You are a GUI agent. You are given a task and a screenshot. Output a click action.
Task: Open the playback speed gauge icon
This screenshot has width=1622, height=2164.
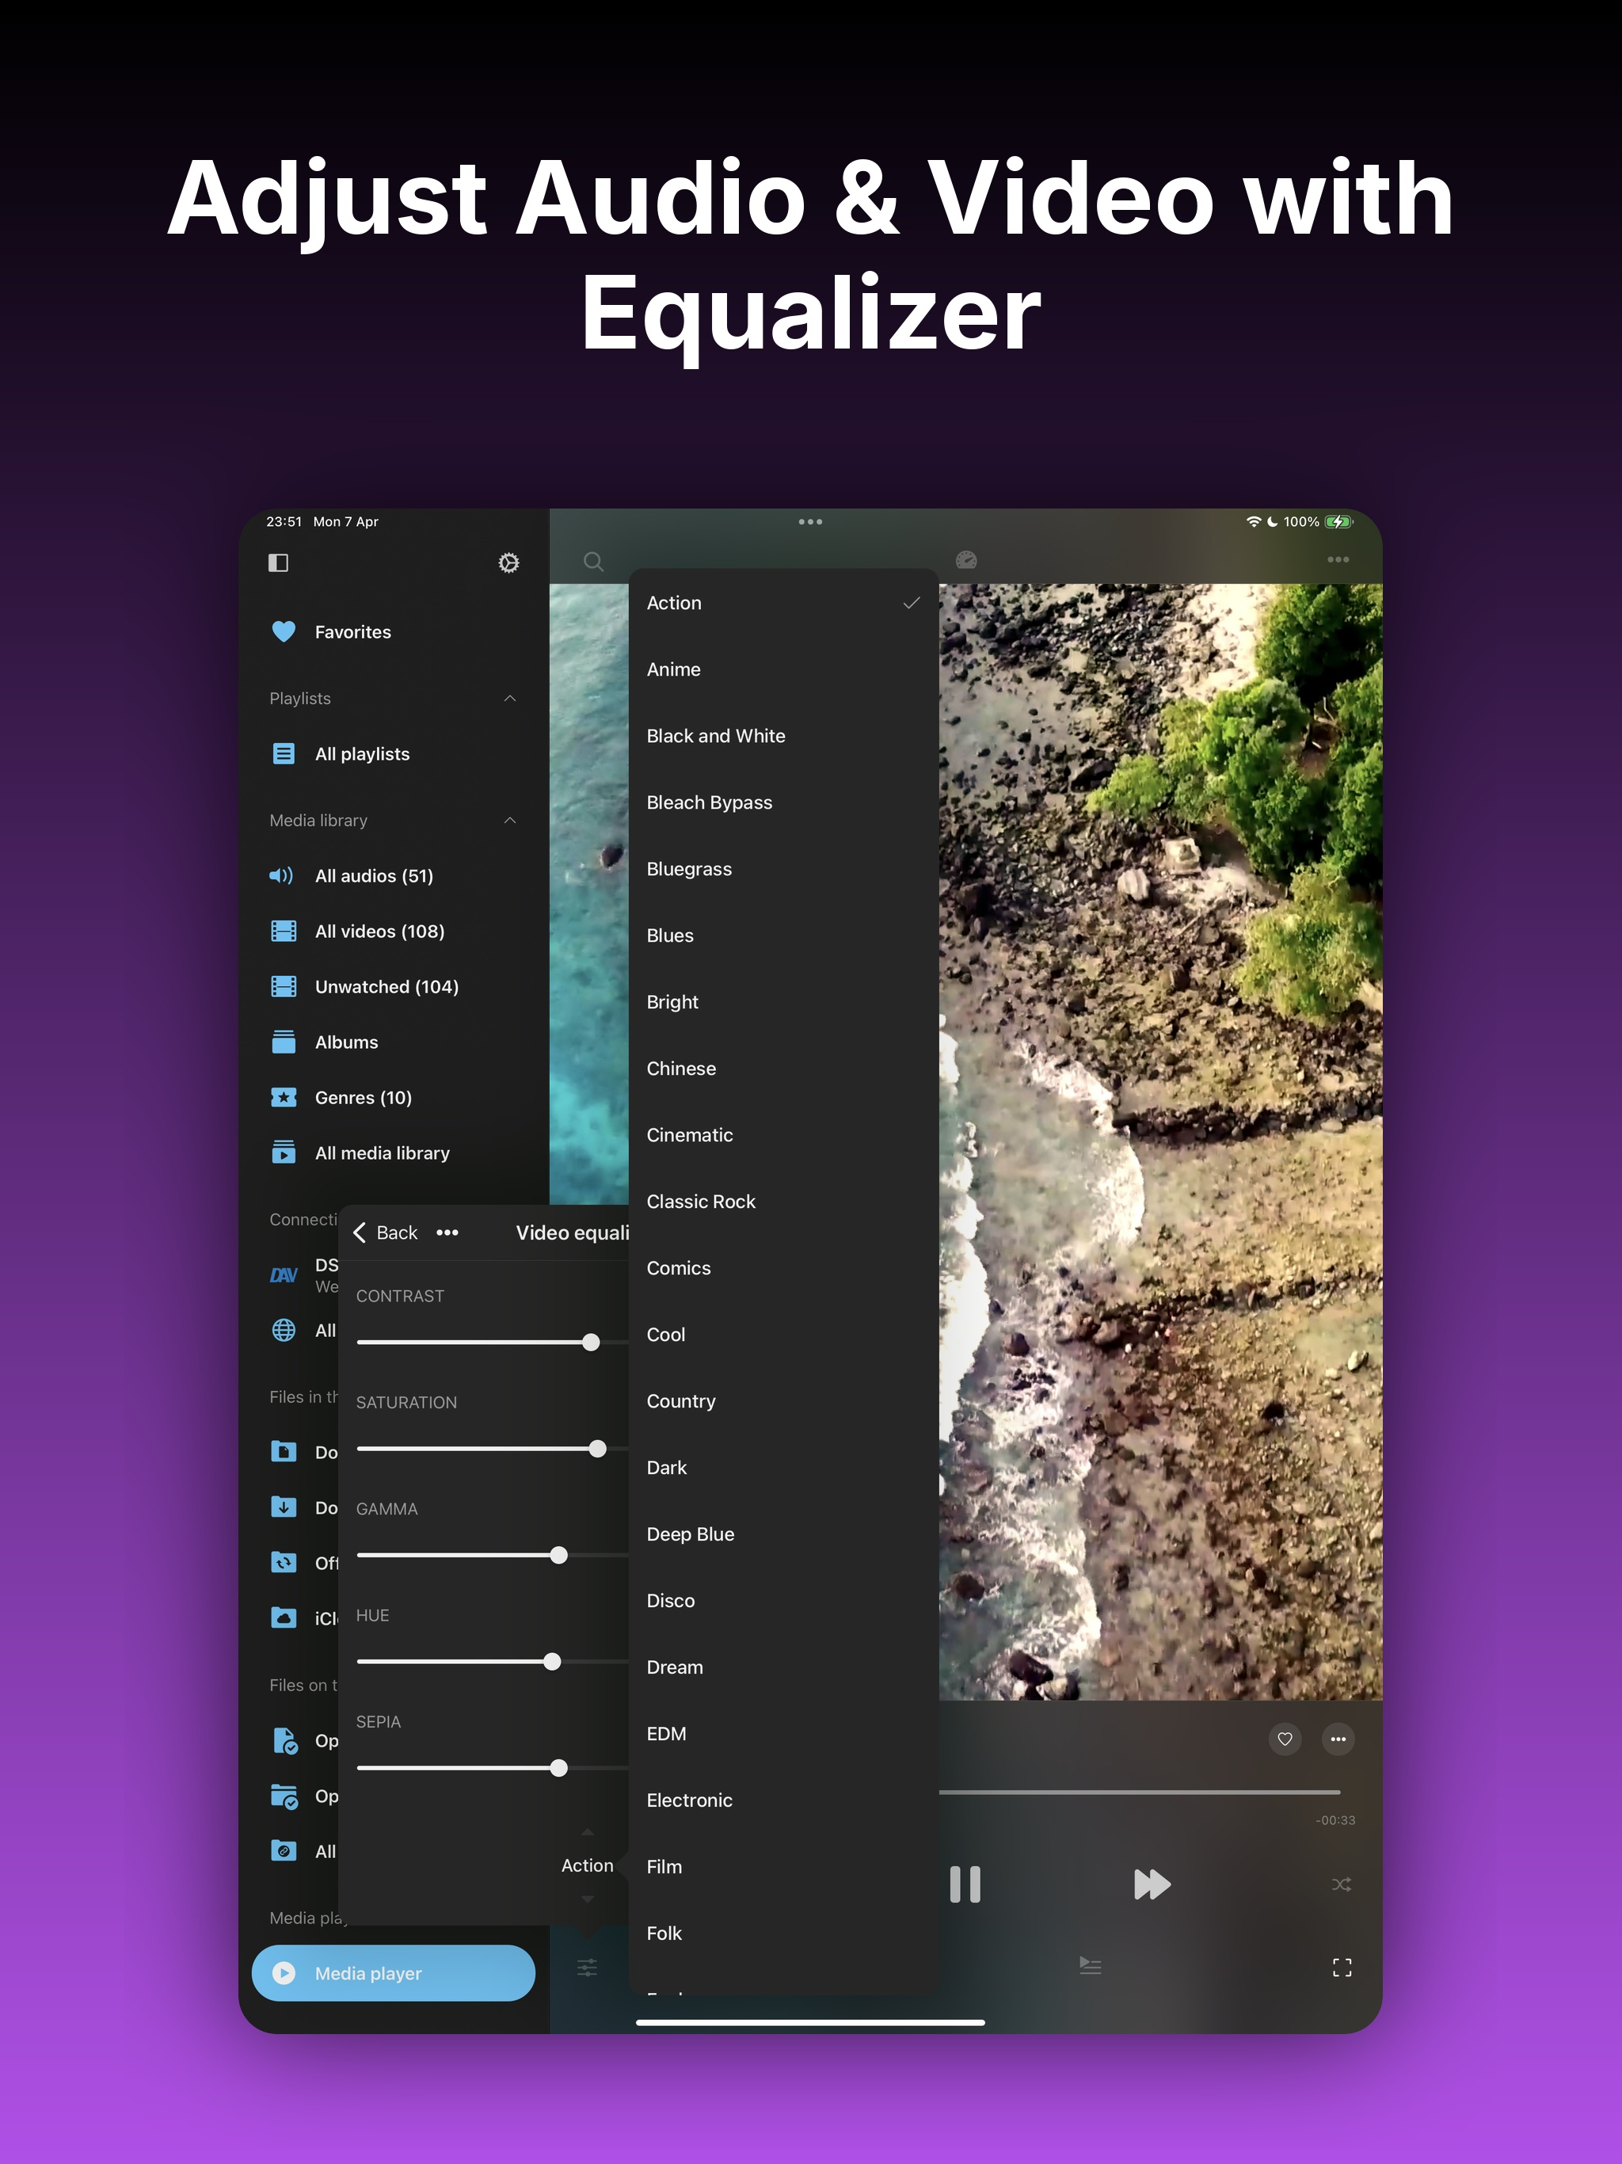[x=965, y=559]
